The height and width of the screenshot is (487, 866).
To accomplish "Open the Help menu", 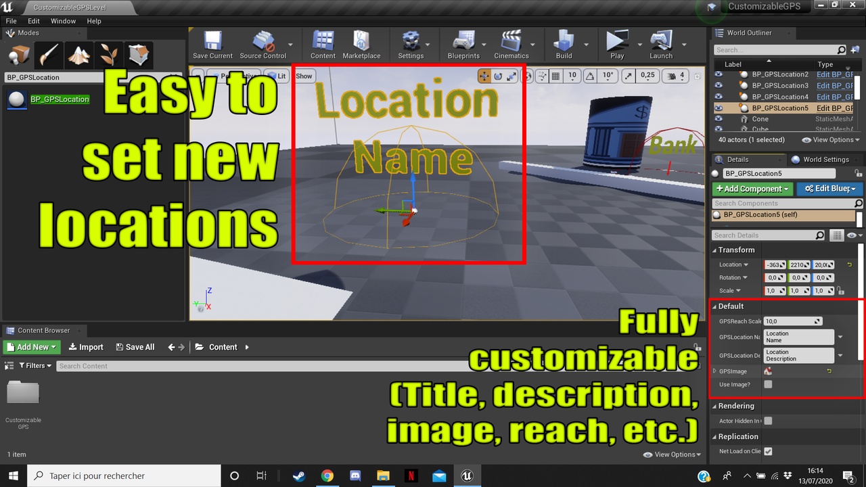I will coord(94,21).
